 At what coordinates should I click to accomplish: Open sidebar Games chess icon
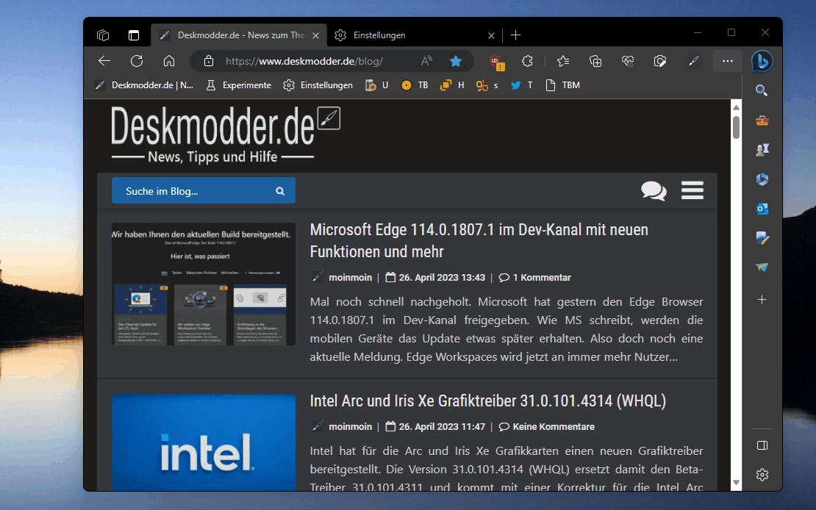[762, 150]
